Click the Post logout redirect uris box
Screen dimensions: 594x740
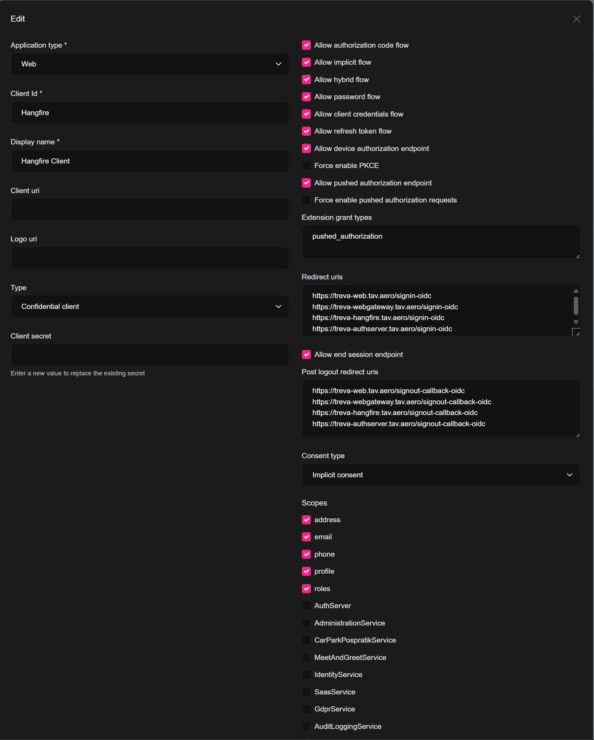[440, 408]
